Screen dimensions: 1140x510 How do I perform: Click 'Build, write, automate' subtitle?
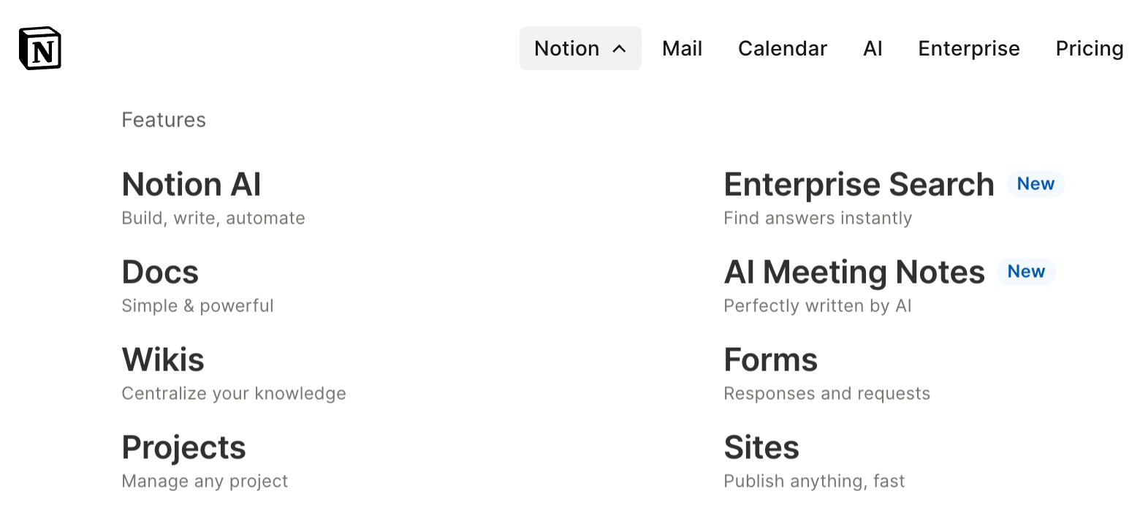[x=213, y=218]
